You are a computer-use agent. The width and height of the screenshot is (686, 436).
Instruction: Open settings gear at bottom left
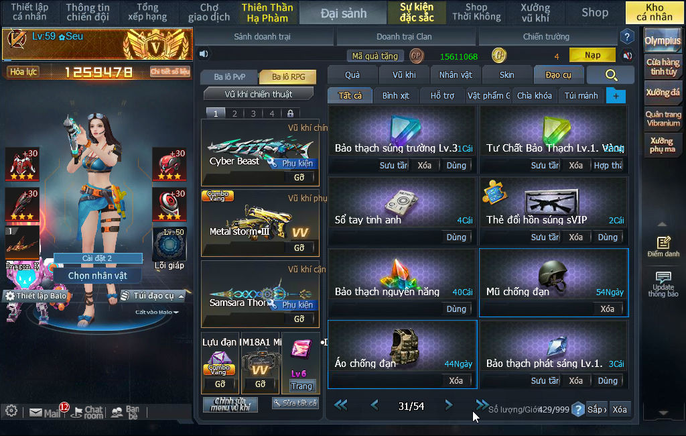[x=11, y=411]
